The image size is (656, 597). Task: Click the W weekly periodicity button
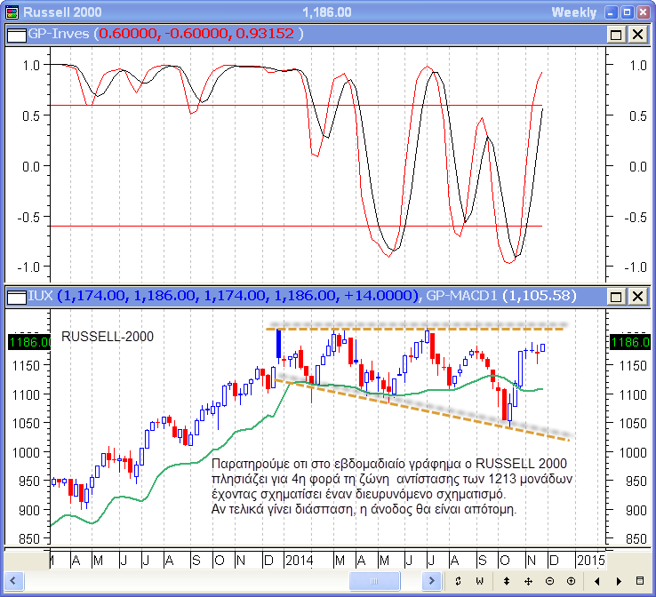[x=479, y=581]
